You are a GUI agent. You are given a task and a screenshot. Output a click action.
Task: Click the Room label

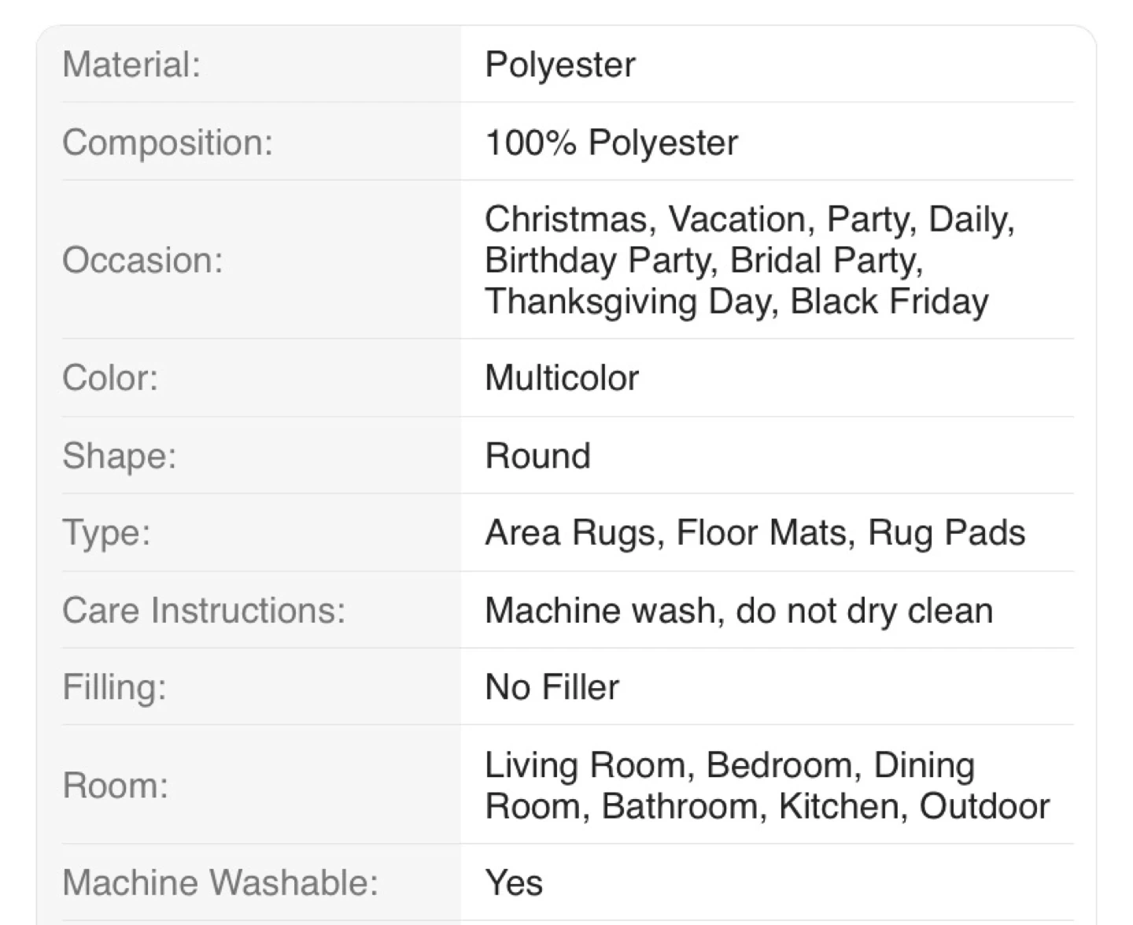tap(116, 785)
